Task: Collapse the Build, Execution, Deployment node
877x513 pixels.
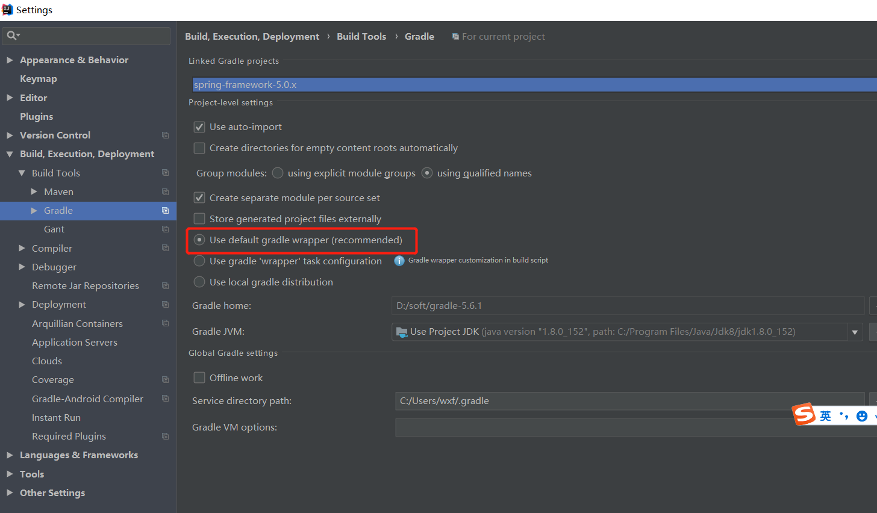Action: pos(10,154)
